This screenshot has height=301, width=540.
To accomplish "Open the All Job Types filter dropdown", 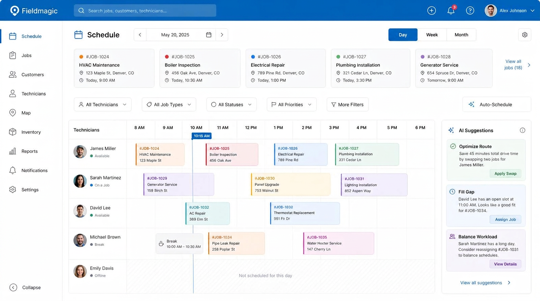I will pyautogui.click(x=169, y=105).
